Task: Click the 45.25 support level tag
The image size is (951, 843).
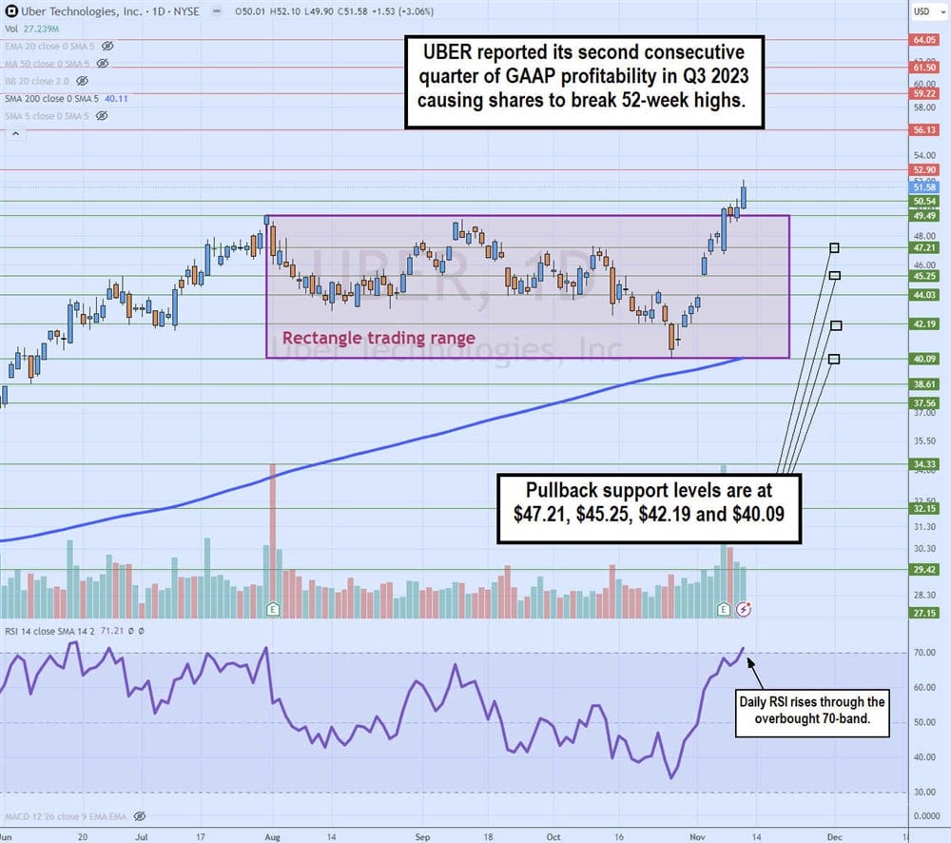Action: coord(924,276)
